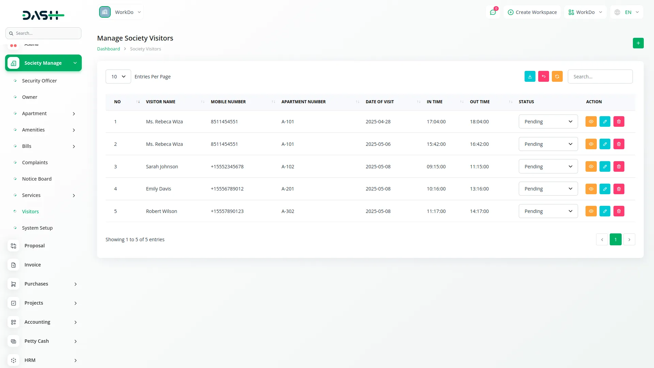This screenshot has height=368, width=654.
Task: Edit Robert Wilson's visitor entry
Action: [x=605, y=211]
